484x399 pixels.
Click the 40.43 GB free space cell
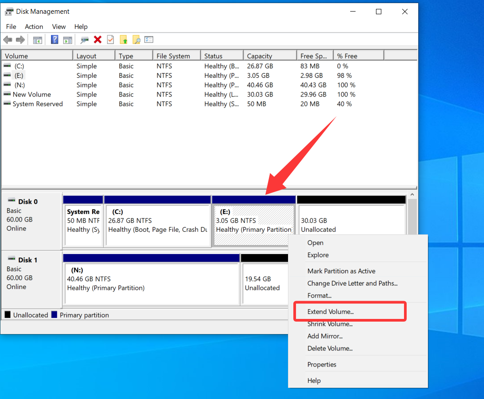click(x=313, y=85)
